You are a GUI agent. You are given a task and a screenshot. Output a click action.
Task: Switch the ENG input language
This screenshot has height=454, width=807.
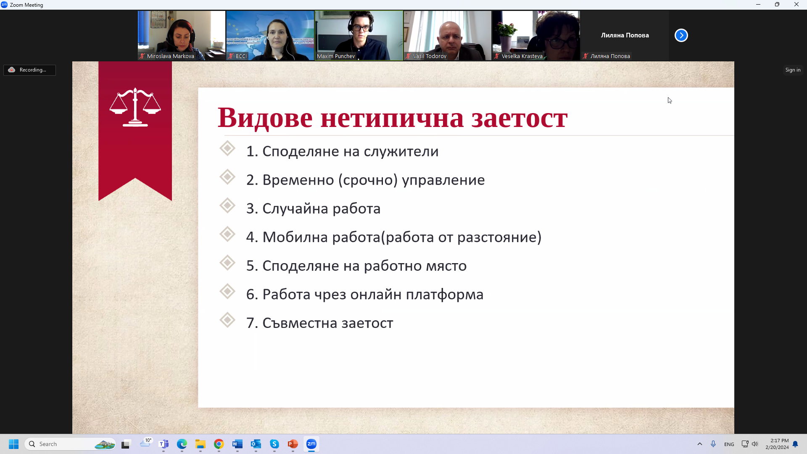(x=729, y=444)
